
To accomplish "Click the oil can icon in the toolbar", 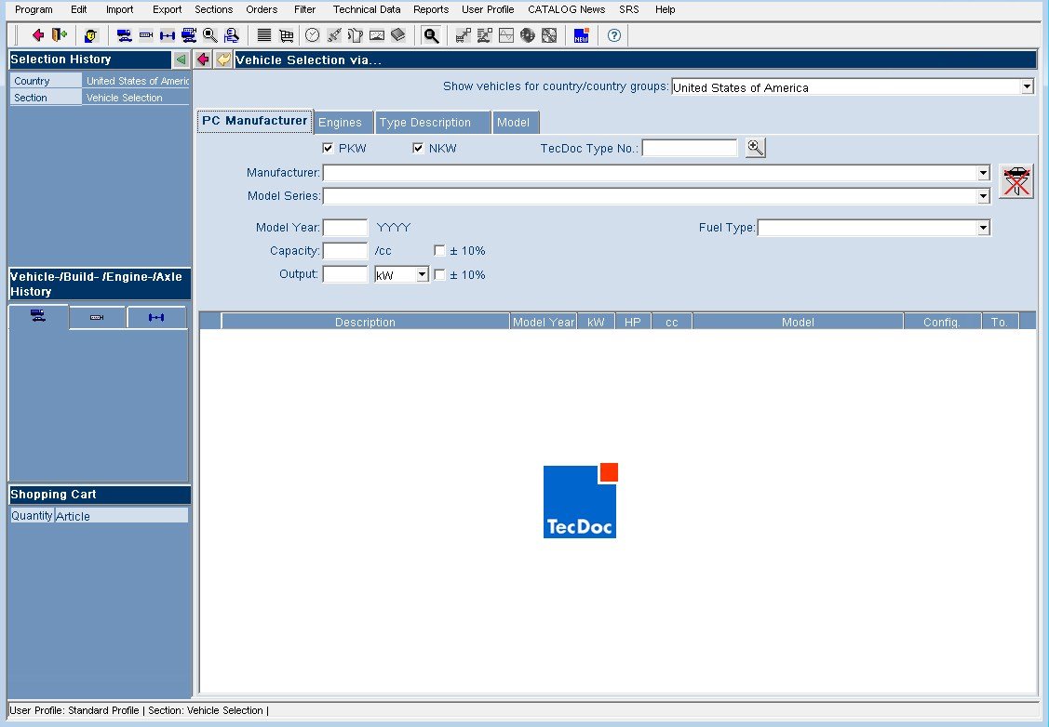I will [356, 35].
